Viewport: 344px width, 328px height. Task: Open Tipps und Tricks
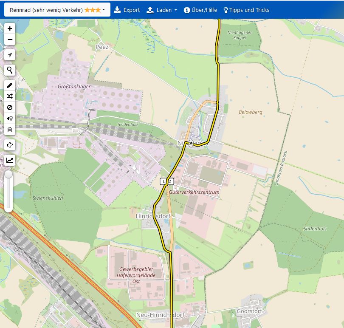(246, 10)
